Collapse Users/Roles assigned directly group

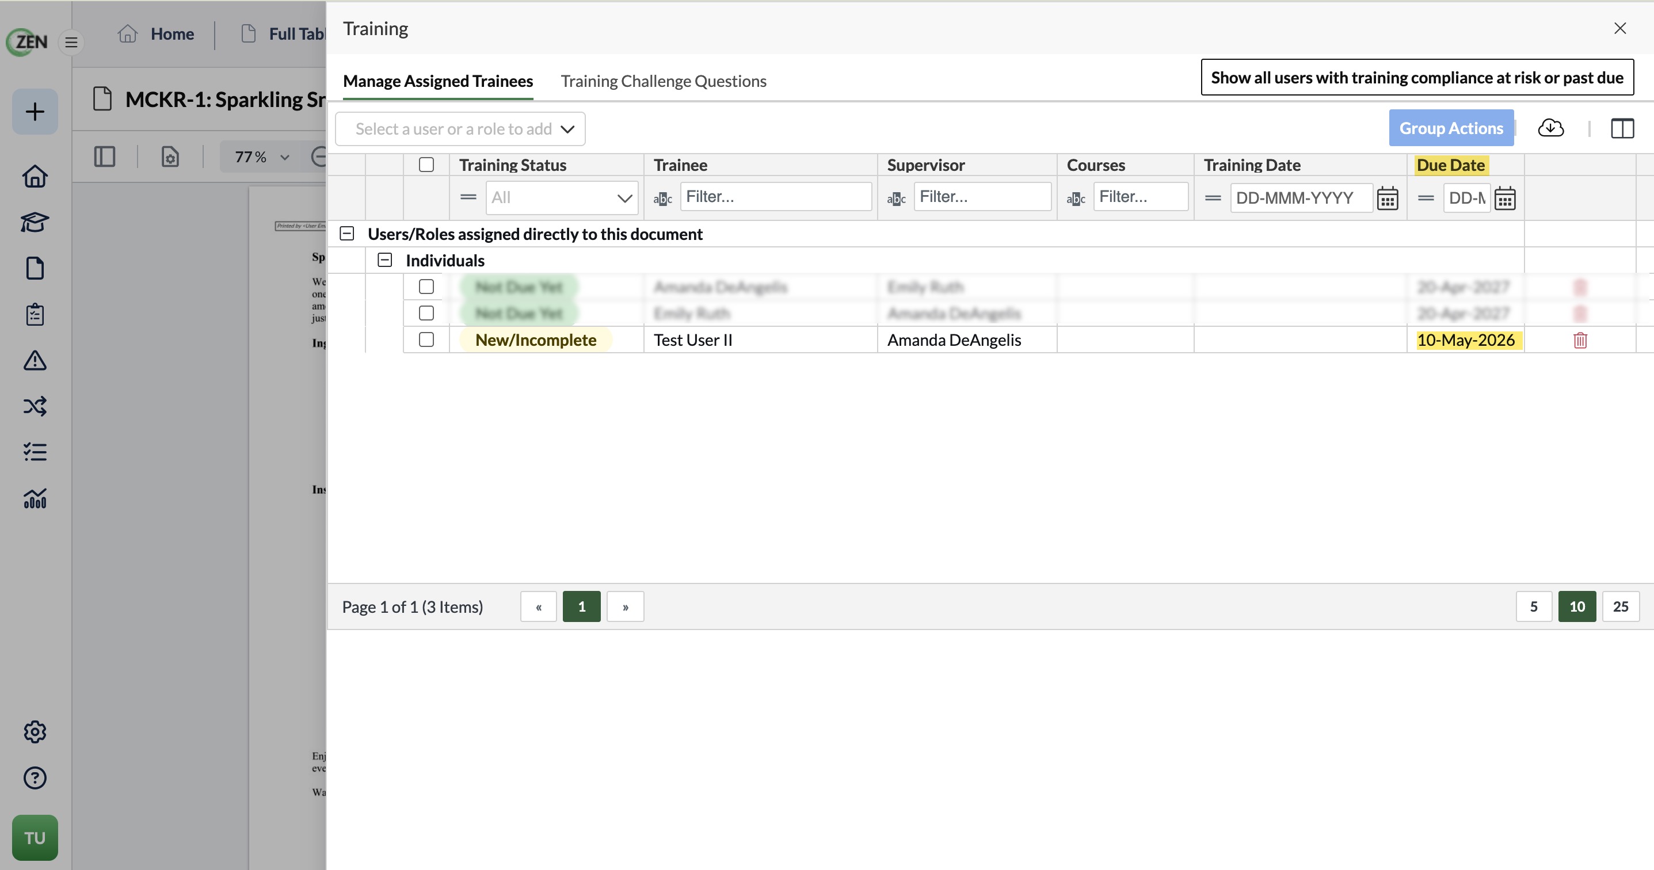click(x=346, y=234)
